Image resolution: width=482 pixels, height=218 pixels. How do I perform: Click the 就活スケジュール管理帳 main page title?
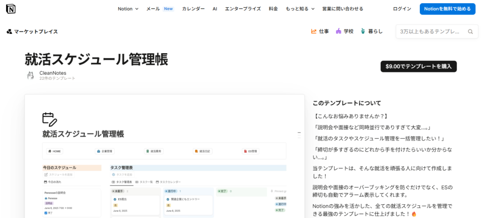pos(96,60)
